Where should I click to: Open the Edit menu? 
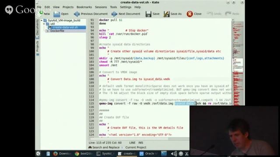click(x=47, y=7)
